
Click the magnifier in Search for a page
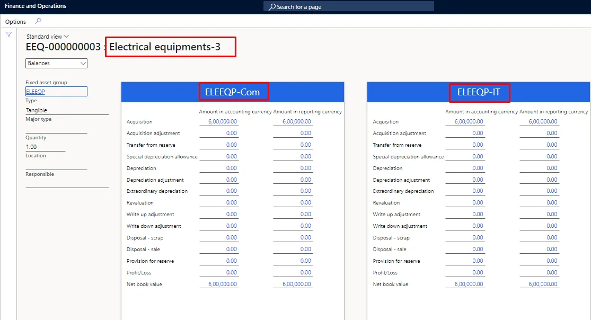coord(272,7)
